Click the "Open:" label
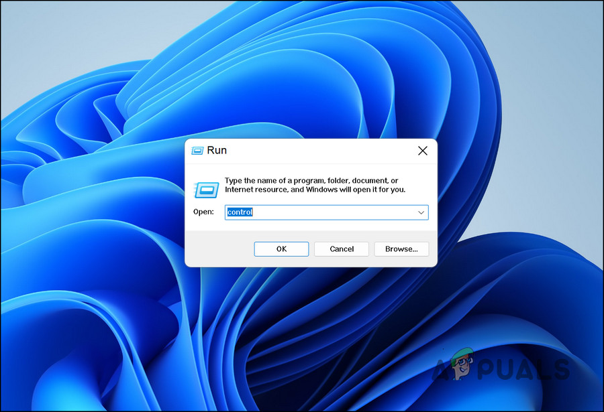This screenshot has width=604, height=412. click(x=203, y=212)
